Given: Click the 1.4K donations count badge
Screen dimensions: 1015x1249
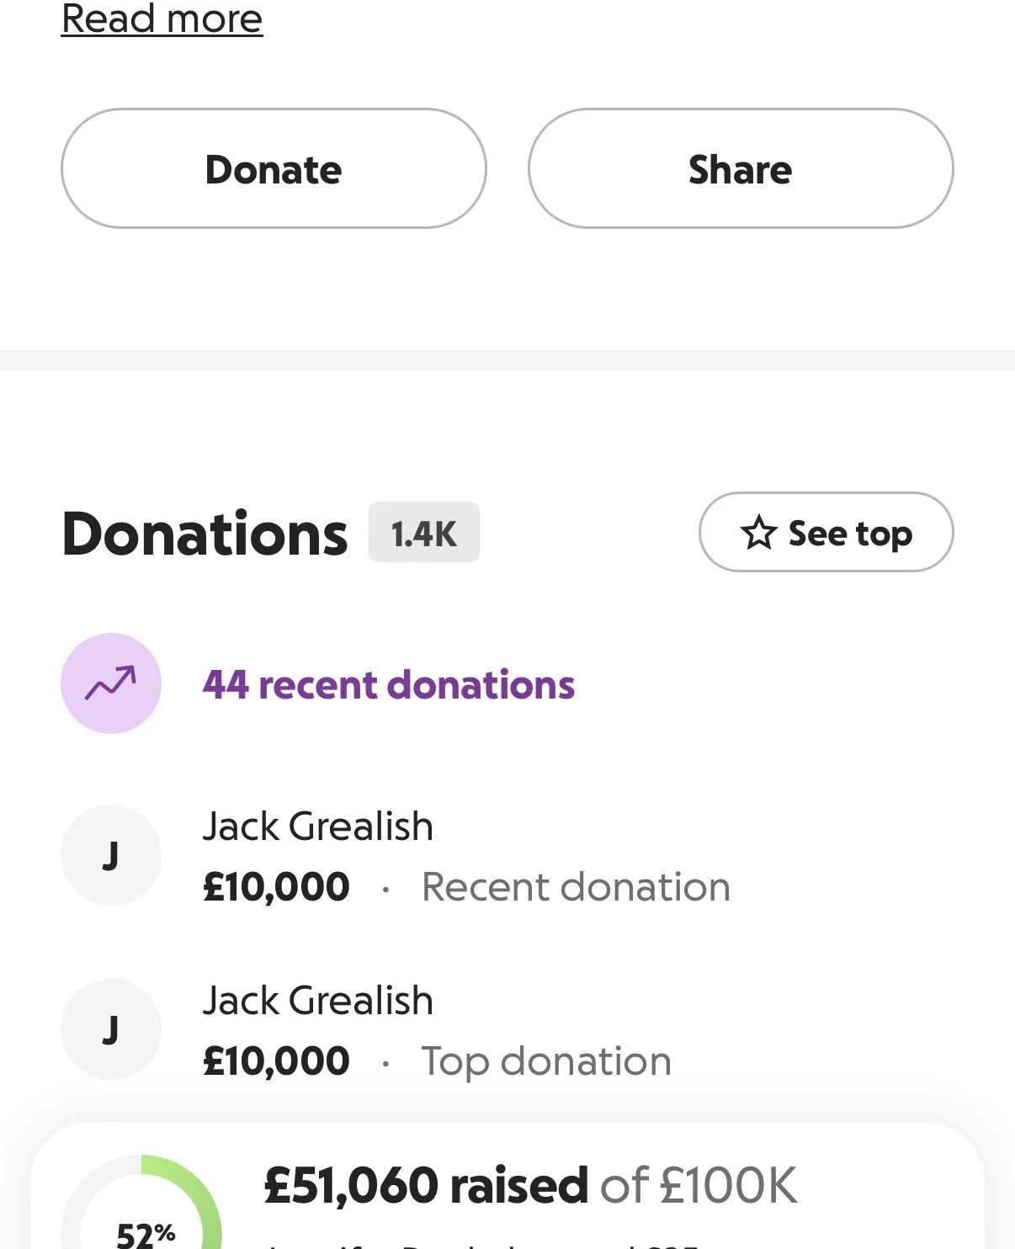Looking at the screenshot, I should (x=424, y=533).
